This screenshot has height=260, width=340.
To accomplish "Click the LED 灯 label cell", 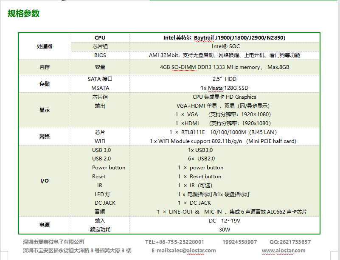I will [x=102, y=194].
